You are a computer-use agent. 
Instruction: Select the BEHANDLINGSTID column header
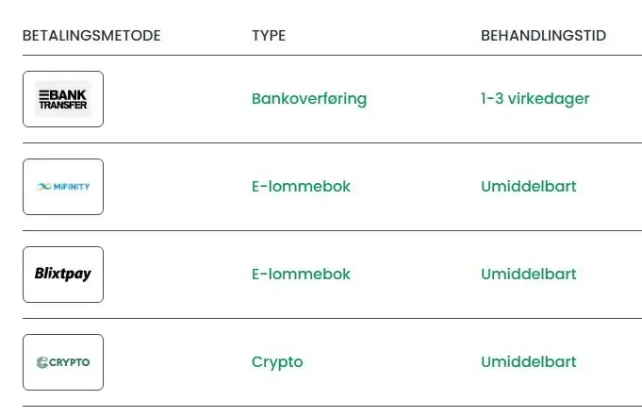tap(543, 36)
